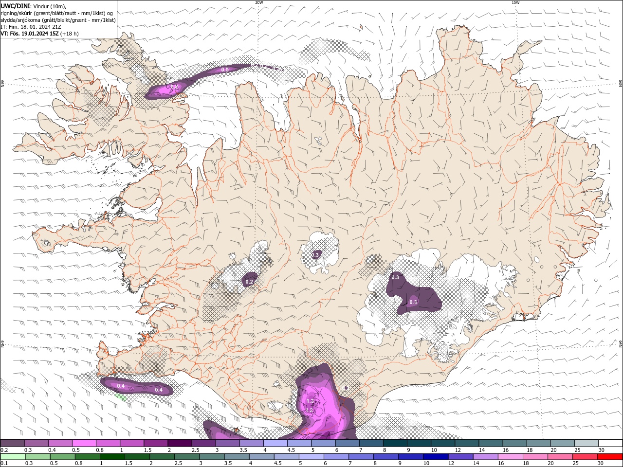The height and width of the screenshot is (467, 623).
Task: Click the slydda/snjókoma legend description line
Action: coord(58,20)
